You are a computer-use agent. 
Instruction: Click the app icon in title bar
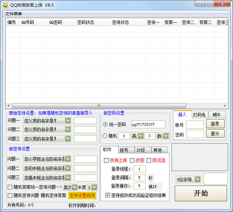[5, 5]
